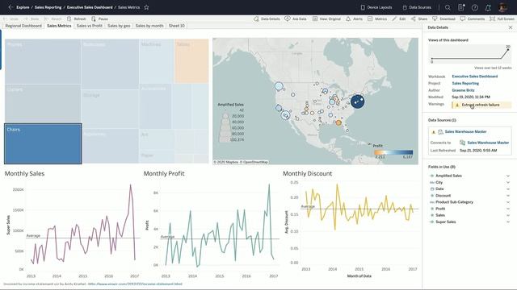The image size is (517, 290).
Task: Open the user profile avatar
Action: coord(502,7)
